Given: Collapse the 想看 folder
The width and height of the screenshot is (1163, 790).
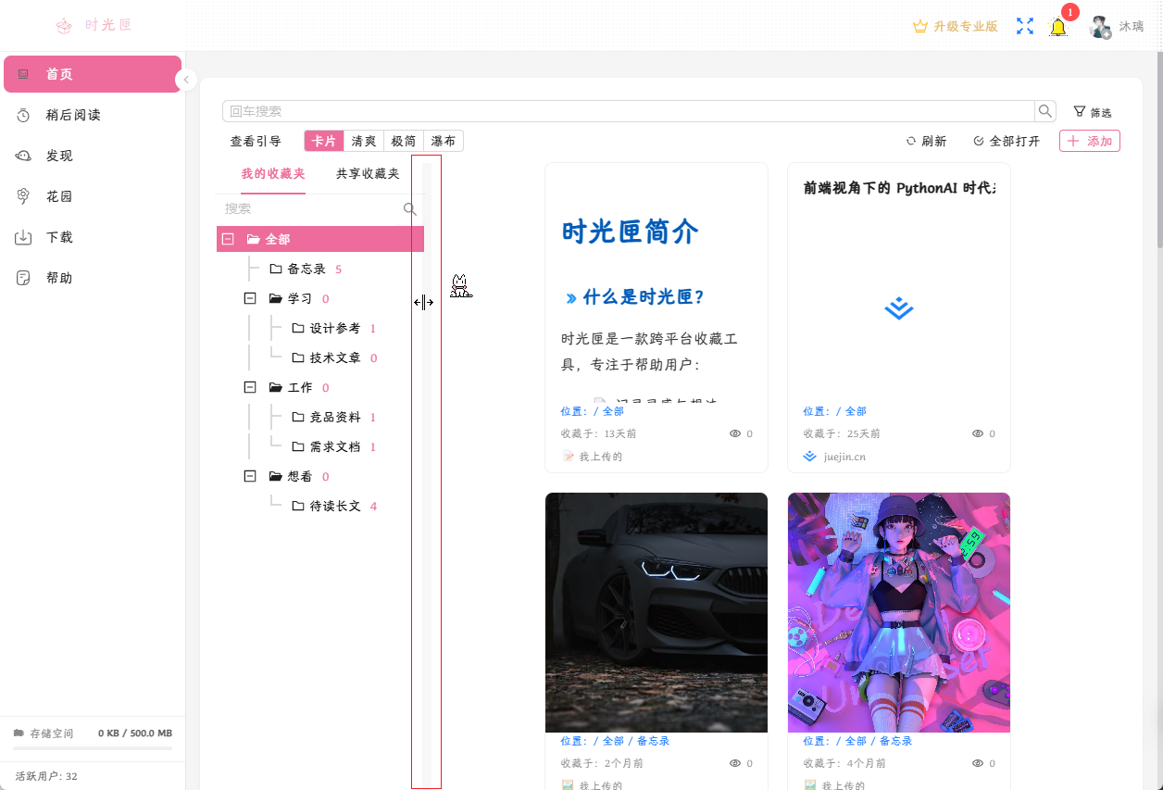Looking at the screenshot, I should (249, 476).
